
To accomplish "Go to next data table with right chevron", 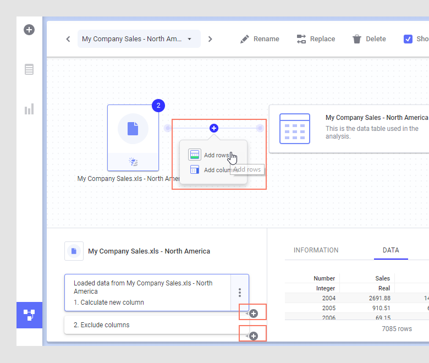I will pos(210,39).
